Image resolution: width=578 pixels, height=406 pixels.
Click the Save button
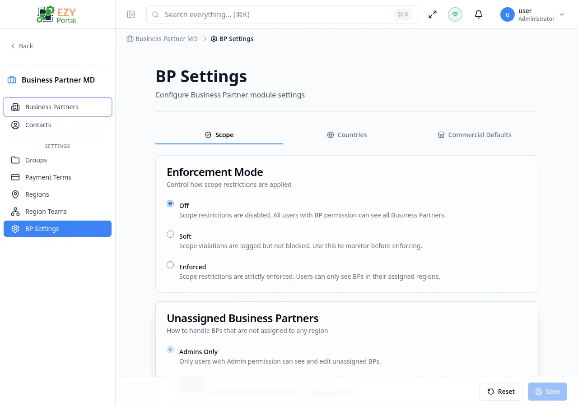click(x=547, y=392)
